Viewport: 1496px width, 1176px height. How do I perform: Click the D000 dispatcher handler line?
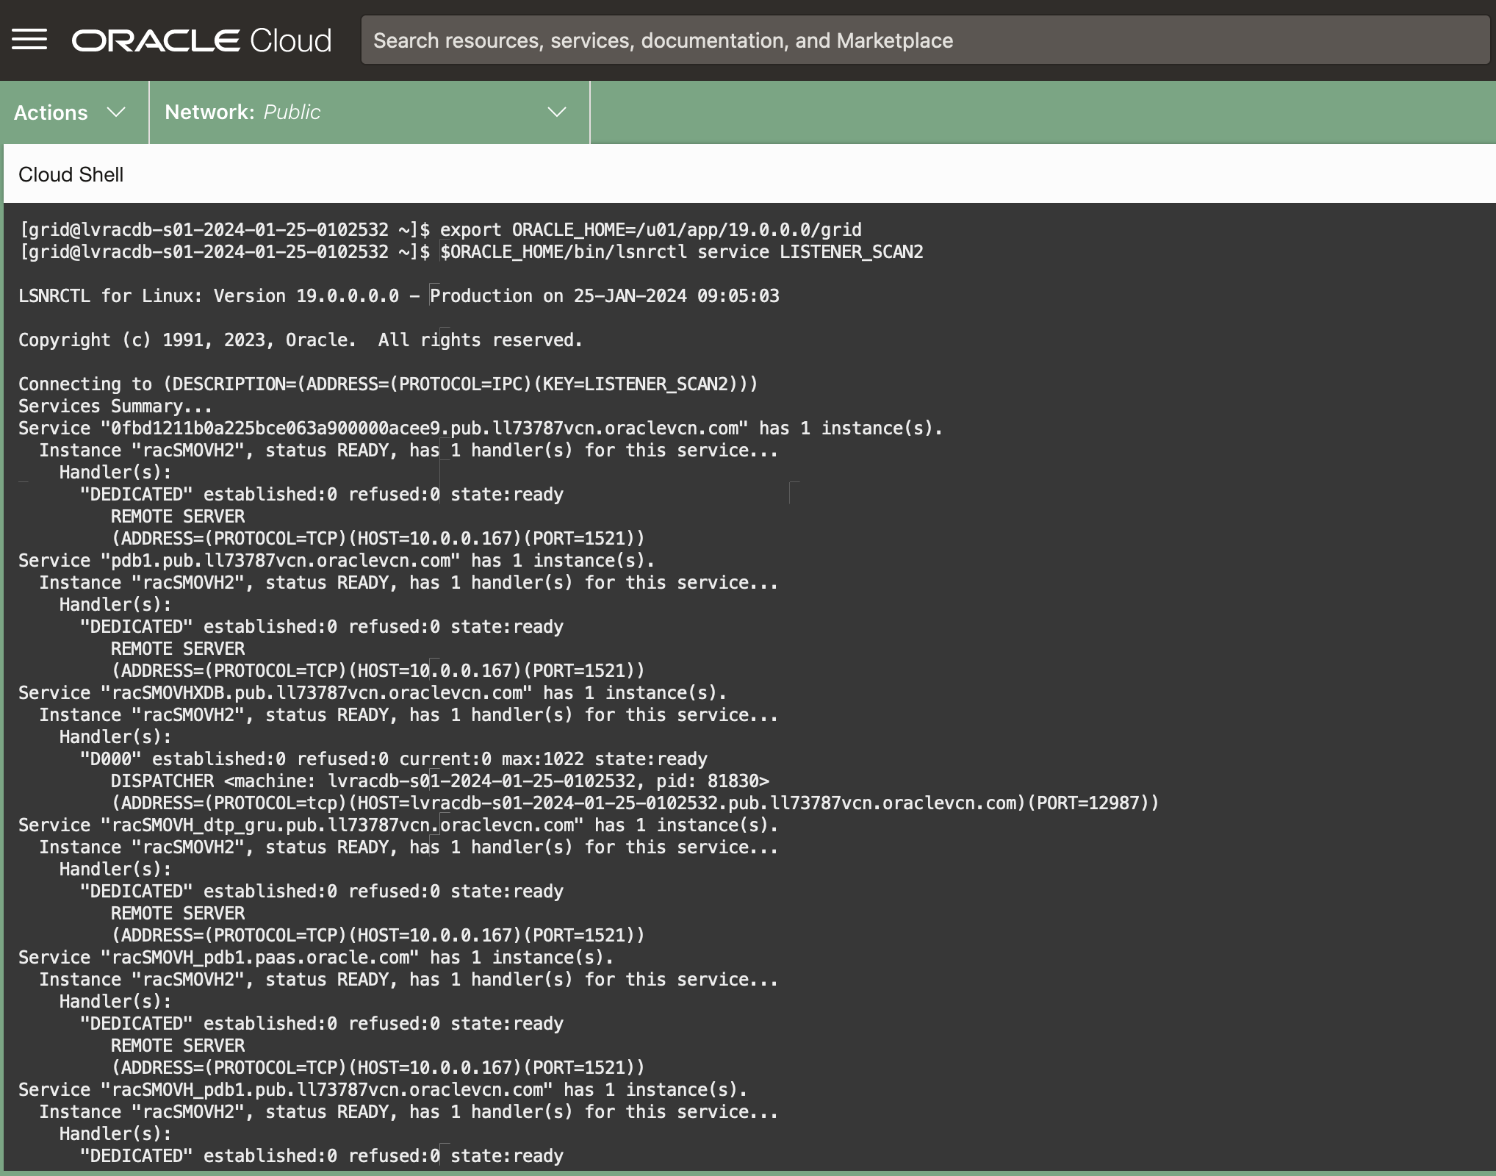tap(393, 759)
